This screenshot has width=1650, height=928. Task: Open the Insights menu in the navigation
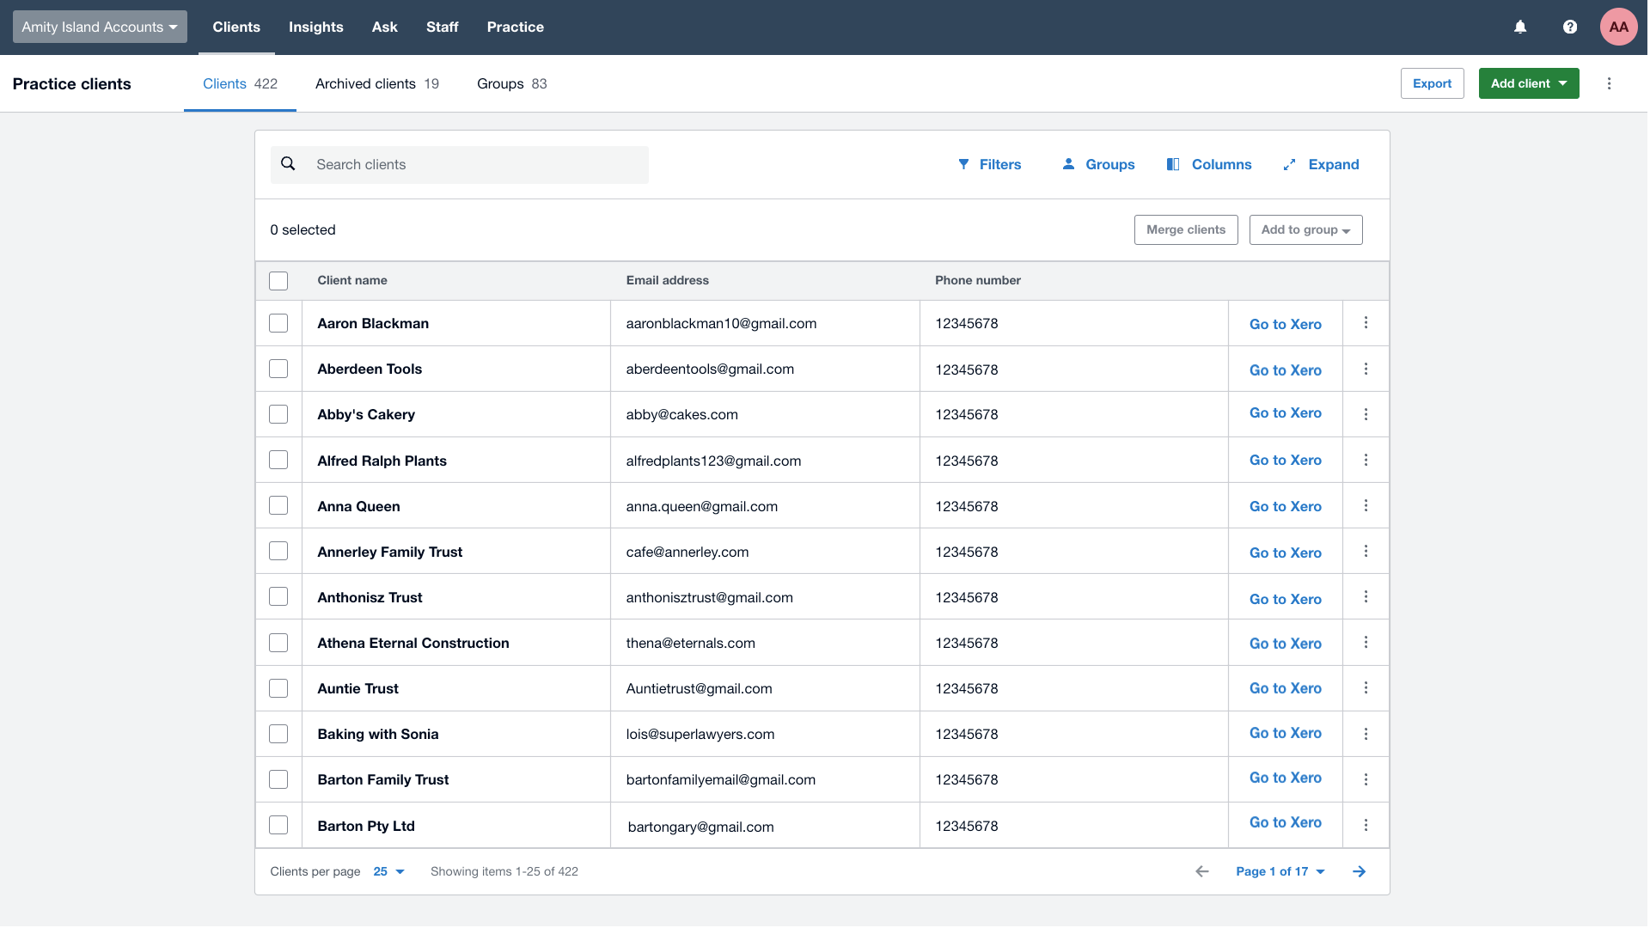[315, 27]
